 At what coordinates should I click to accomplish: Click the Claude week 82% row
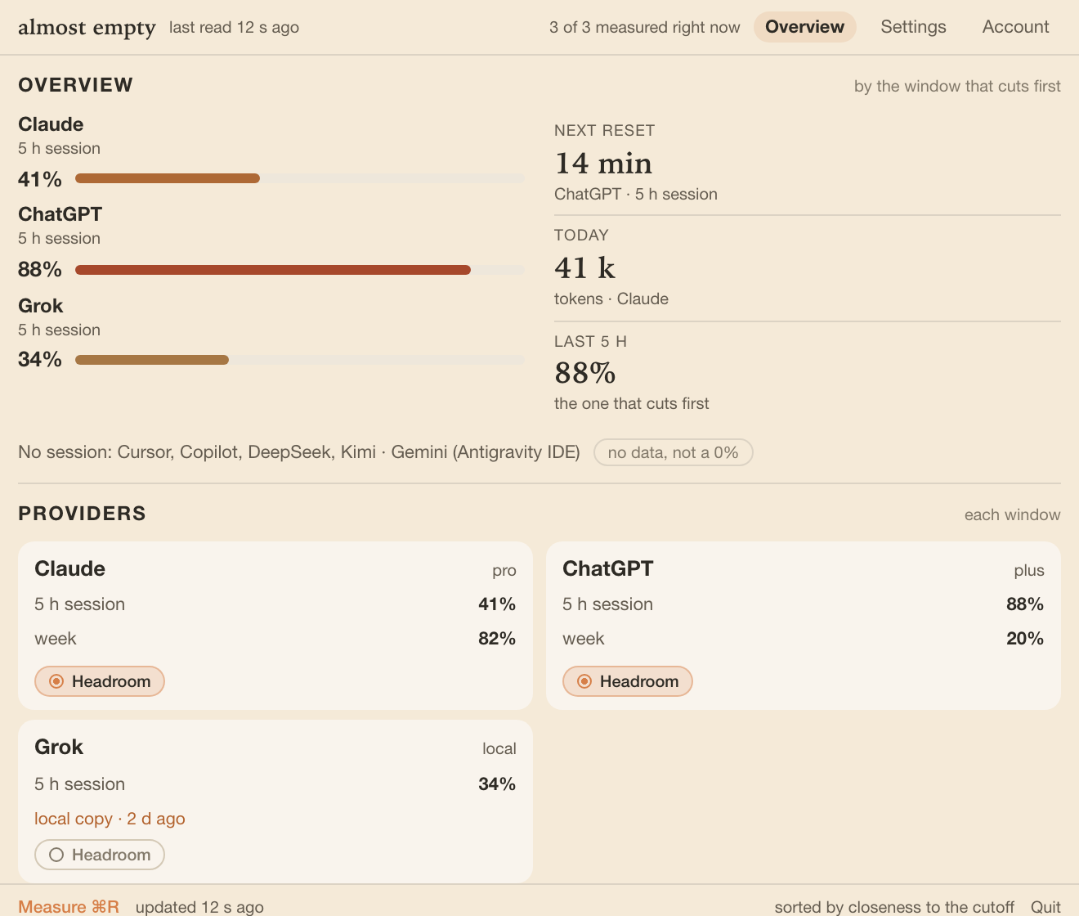275,639
